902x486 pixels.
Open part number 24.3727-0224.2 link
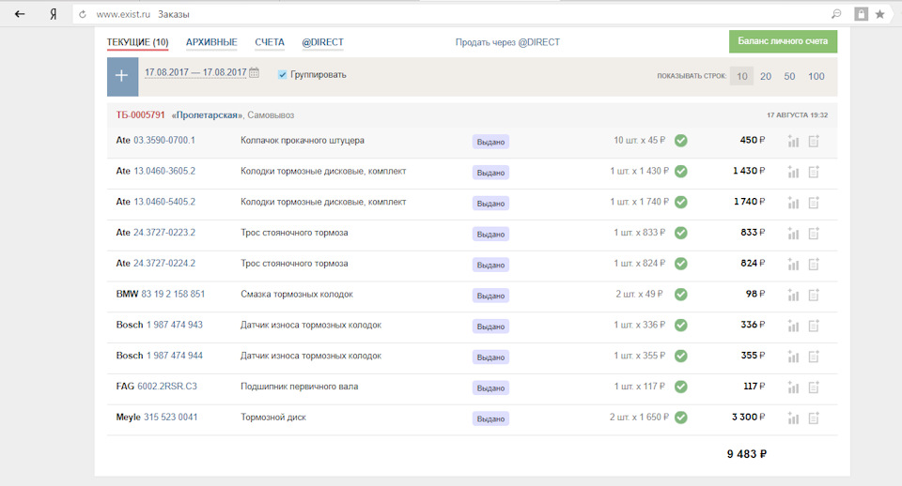(x=164, y=263)
